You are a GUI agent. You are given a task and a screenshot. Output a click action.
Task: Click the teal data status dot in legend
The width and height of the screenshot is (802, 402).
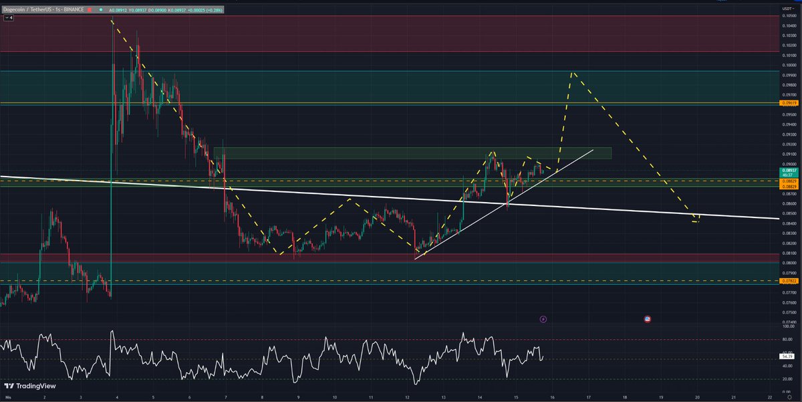click(101, 11)
